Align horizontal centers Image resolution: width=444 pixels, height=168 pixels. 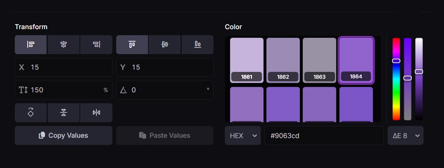click(x=64, y=45)
